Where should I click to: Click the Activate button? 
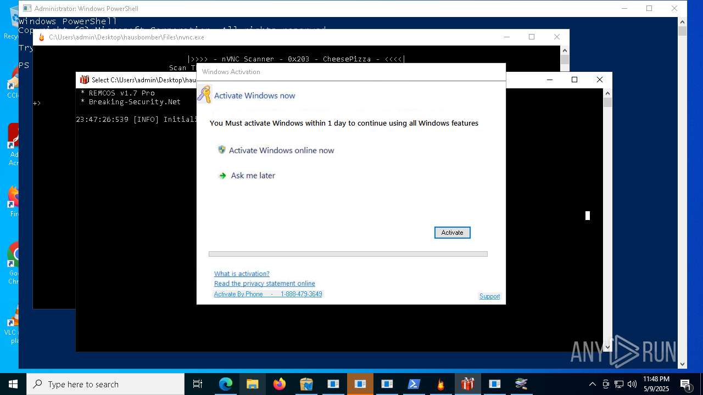point(452,233)
